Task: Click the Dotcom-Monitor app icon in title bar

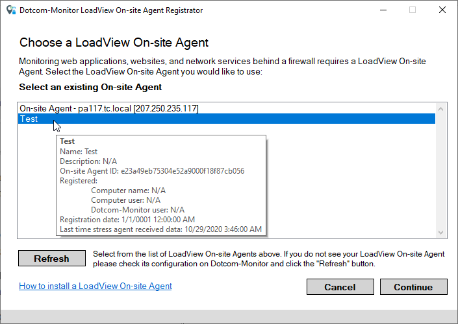Action: (x=10, y=10)
